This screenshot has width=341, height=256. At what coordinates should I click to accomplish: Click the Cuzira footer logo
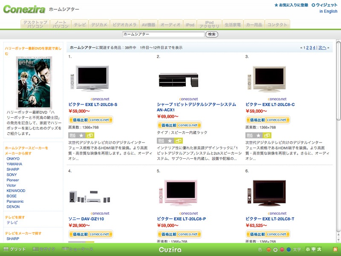pos(170,250)
